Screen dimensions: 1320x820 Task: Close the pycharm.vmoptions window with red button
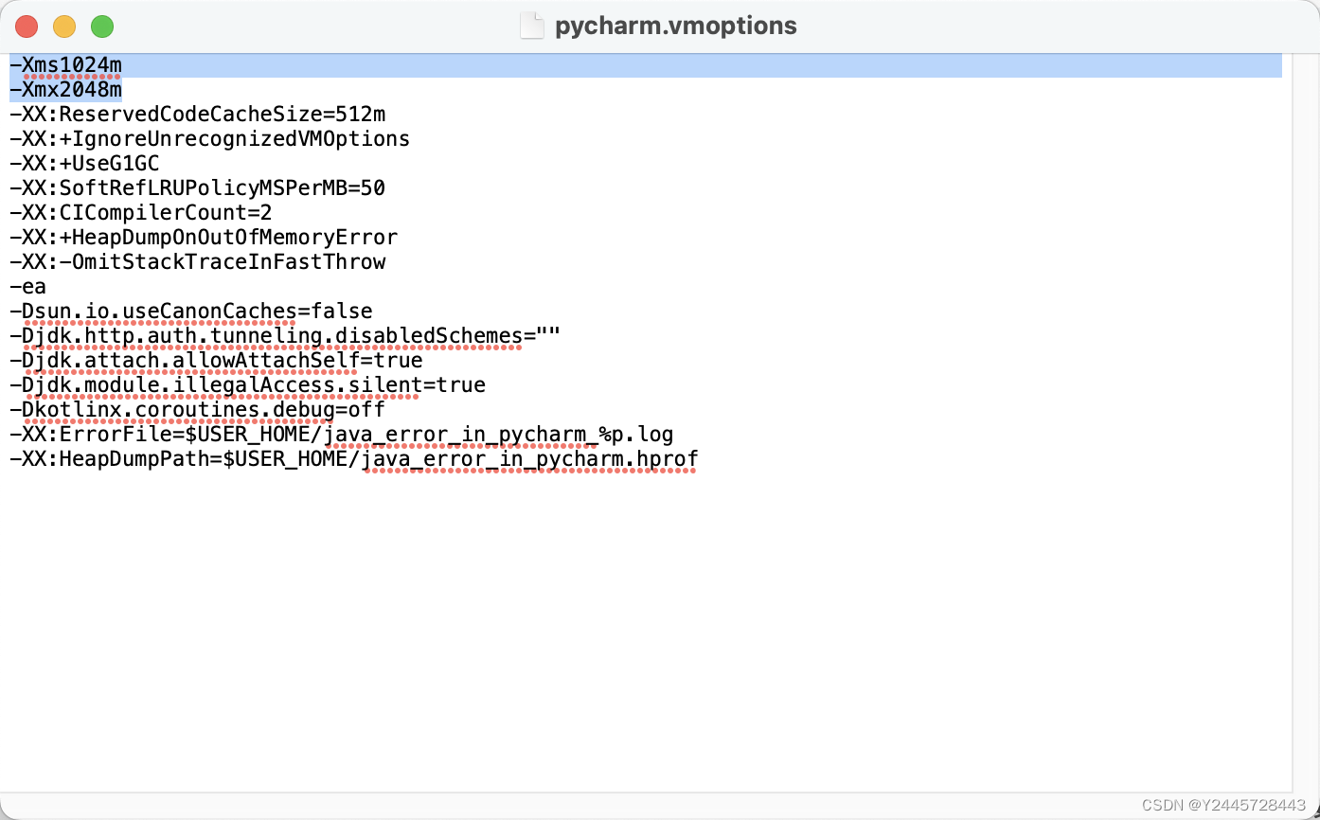point(27,27)
